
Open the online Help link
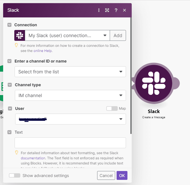tap(43, 51)
